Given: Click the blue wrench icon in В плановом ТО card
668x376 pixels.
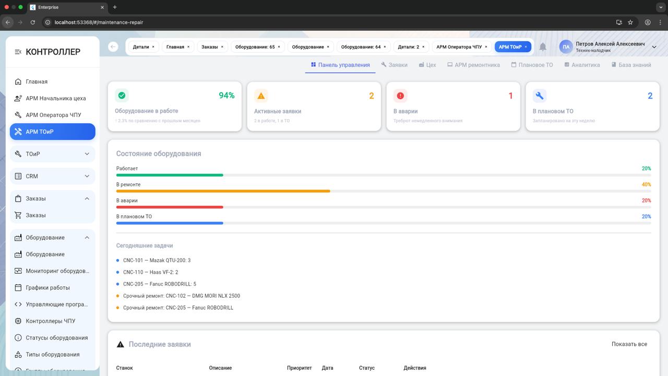Looking at the screenshot, I should 540,96.
